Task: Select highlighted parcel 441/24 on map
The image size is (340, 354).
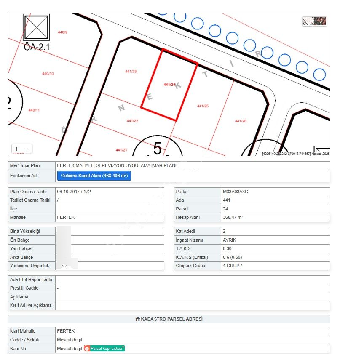Action: [169, 85]
